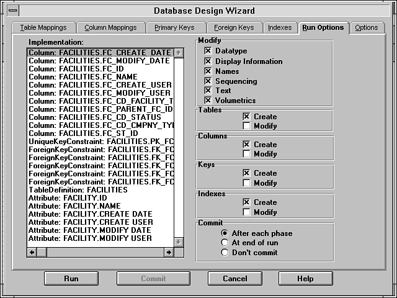Select the 'At end of run' commit option
397x298 pixels.
(225, 243)
